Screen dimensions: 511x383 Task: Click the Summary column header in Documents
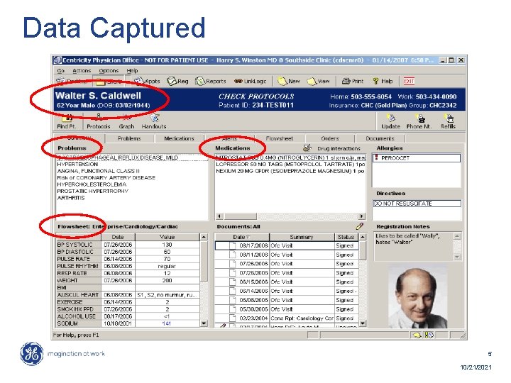(x=302, y=237)
